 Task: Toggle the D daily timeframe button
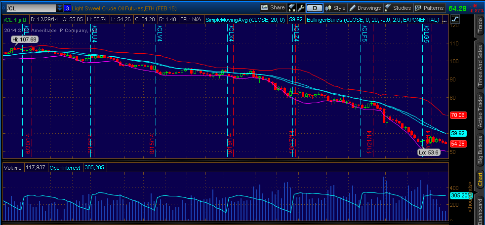coord(314,8)
